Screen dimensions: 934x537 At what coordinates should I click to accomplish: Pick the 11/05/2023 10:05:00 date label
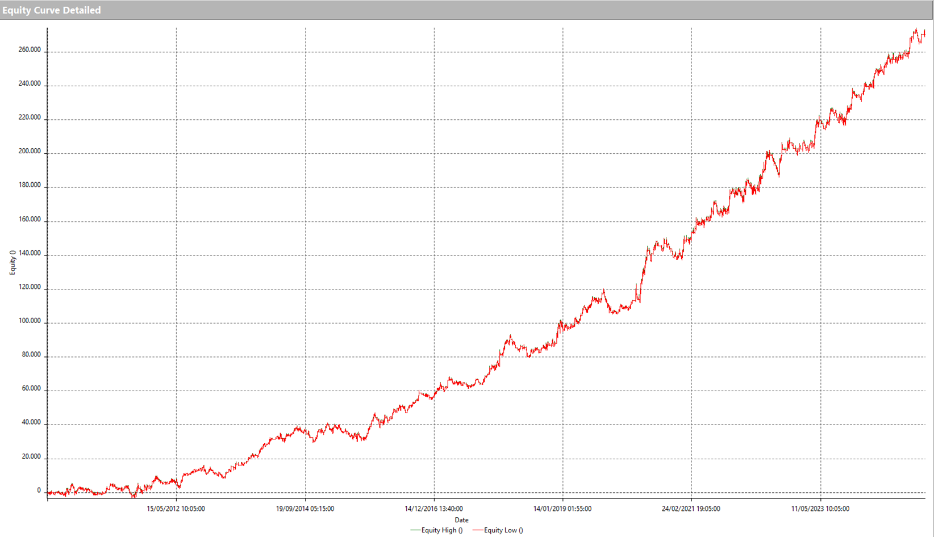pyautogui.click(x=820, y=509)
